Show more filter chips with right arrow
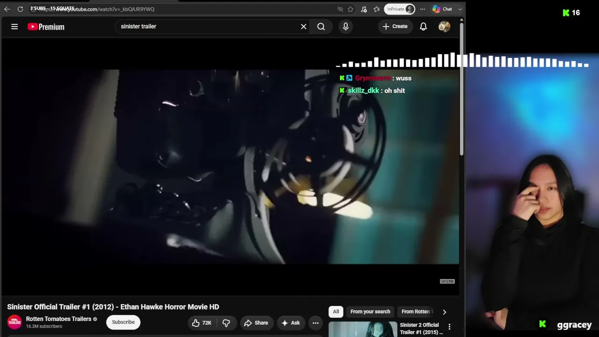 [445, 312]
